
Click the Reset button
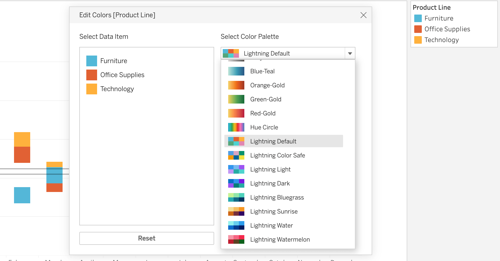(x=147, y=238)
